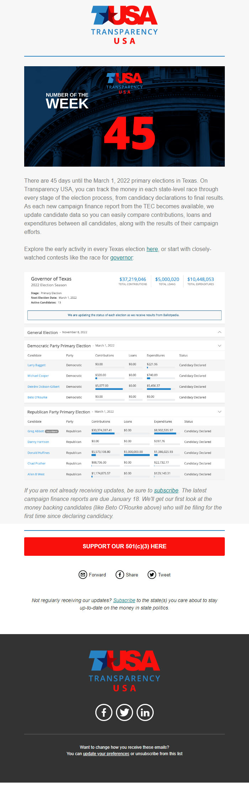Expand Democratic Party Primary Election chevron
This screenshot has height=789, width=249.
click(x=219, y=346)
